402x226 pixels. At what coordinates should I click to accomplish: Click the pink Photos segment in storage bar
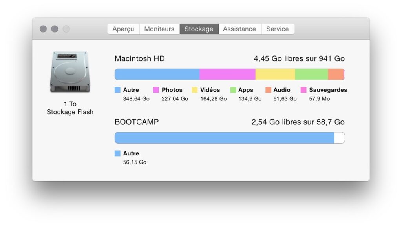(227, 74)
